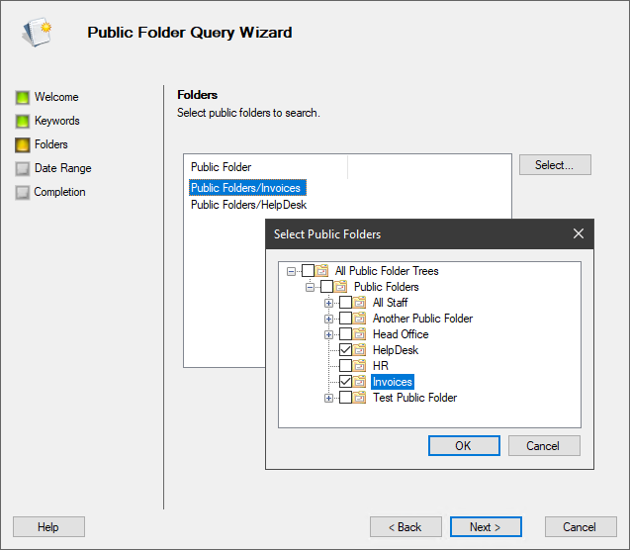
Task: Select the Test Public Folder label
Action: (414, 398)
